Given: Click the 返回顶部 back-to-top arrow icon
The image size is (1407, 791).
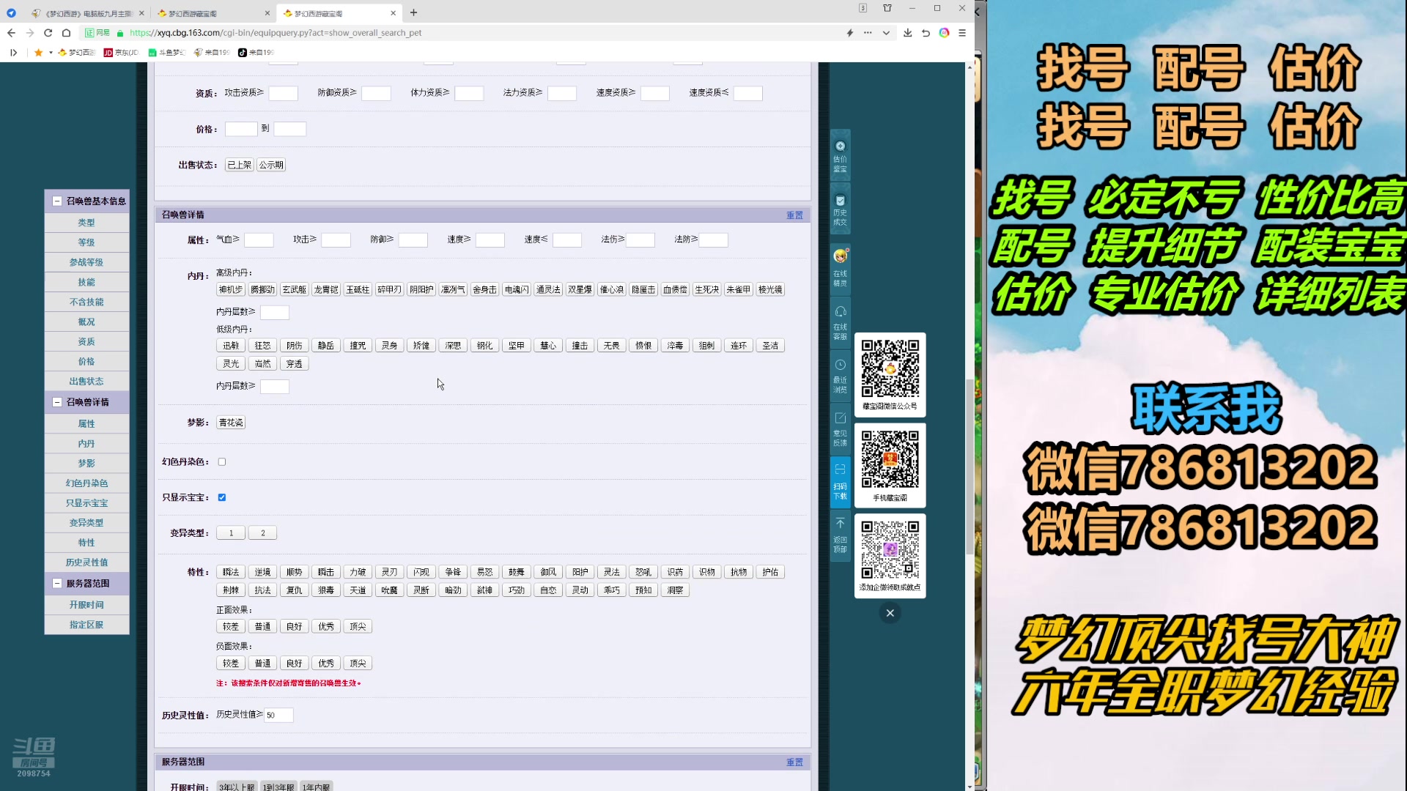Looking at the screenshot, I should click(x=841, y=535).
